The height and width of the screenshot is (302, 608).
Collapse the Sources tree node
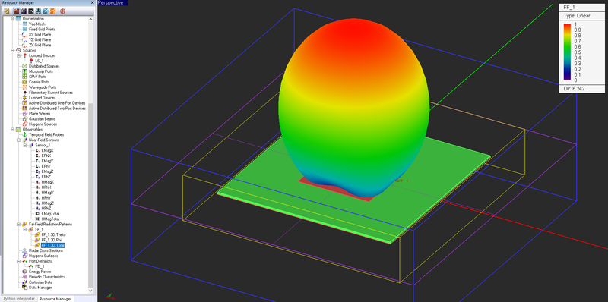[x=13, y=50]
